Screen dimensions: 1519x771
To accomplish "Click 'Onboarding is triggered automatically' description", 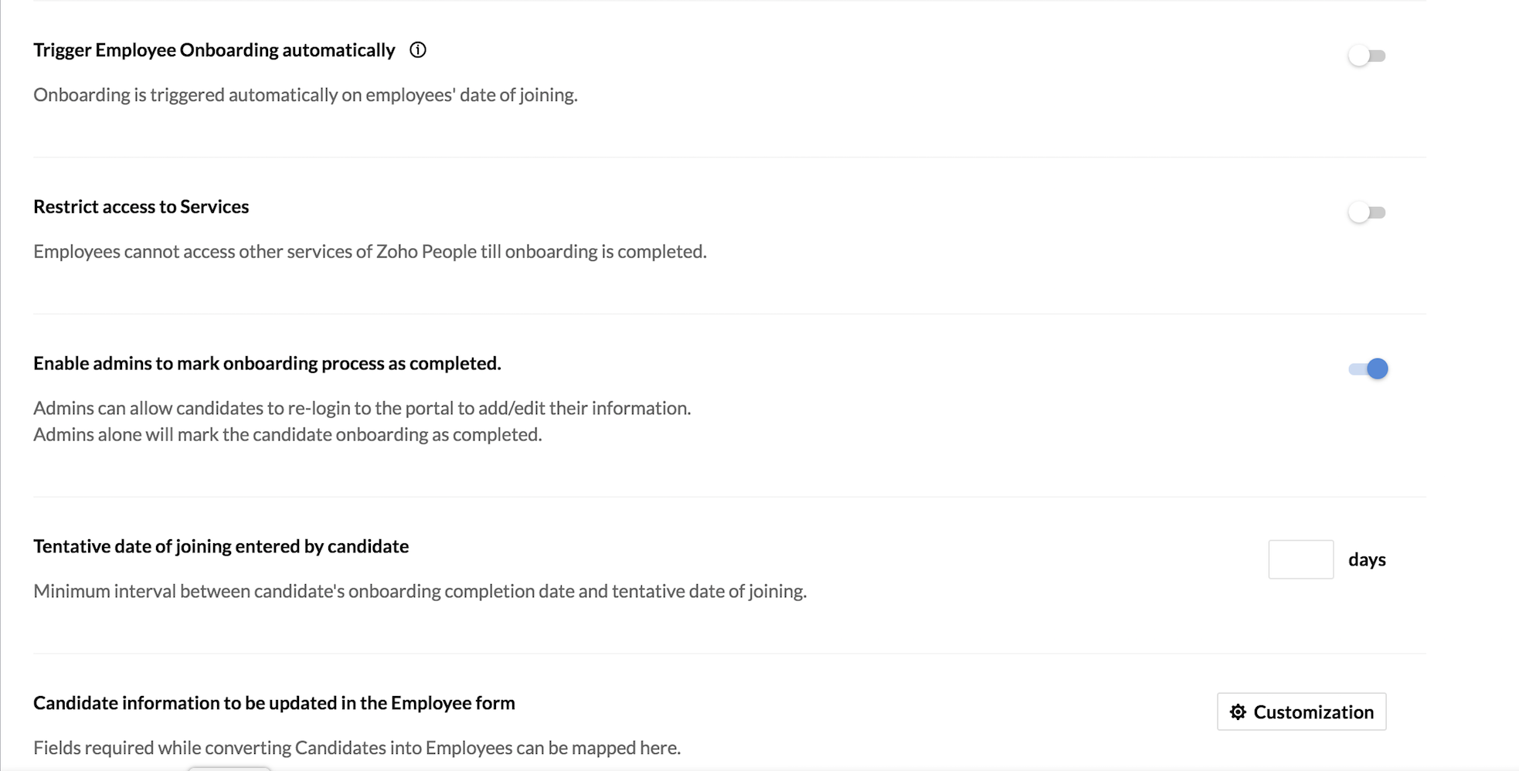I will pos(305,95).
